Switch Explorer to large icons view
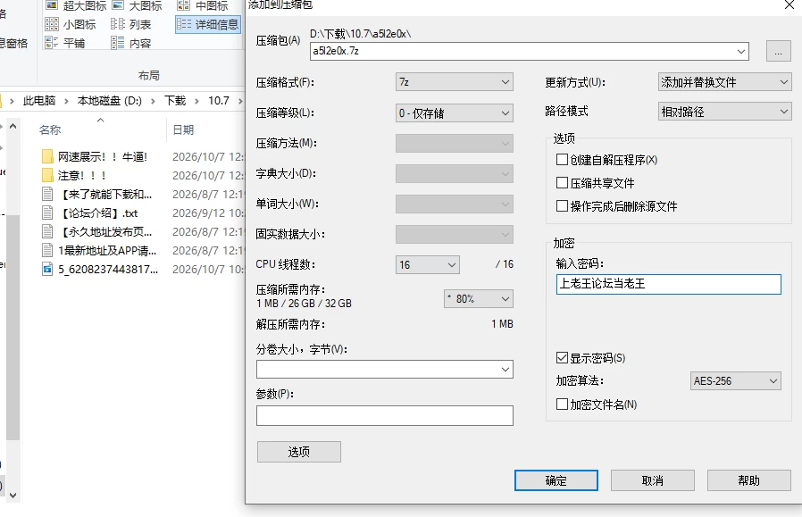This screenshot has height=517, width=802. [x=137, y=5]
